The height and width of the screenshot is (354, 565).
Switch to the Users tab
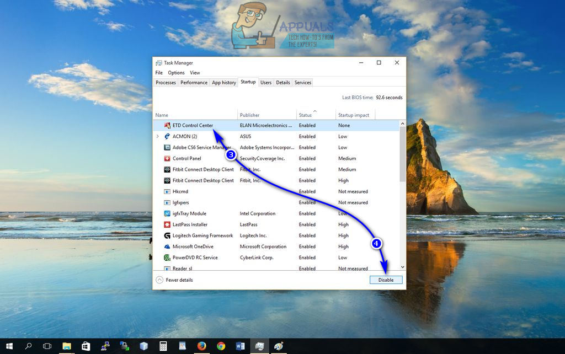point(266,83)
